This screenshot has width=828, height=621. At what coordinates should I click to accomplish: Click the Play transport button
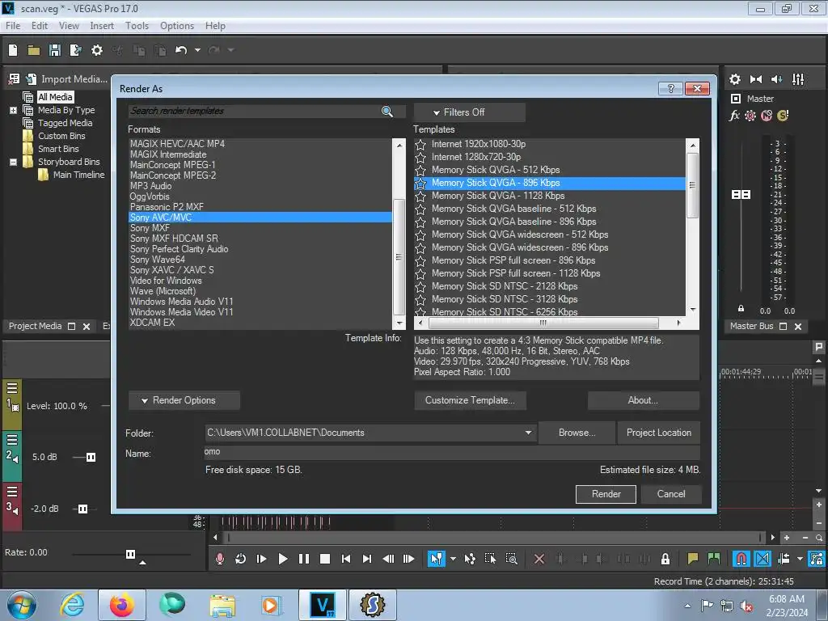pyautogui.click(x=282, y=559)
